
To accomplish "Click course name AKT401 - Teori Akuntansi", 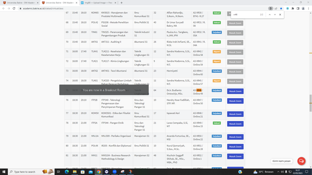I will [x=114, y=71].
